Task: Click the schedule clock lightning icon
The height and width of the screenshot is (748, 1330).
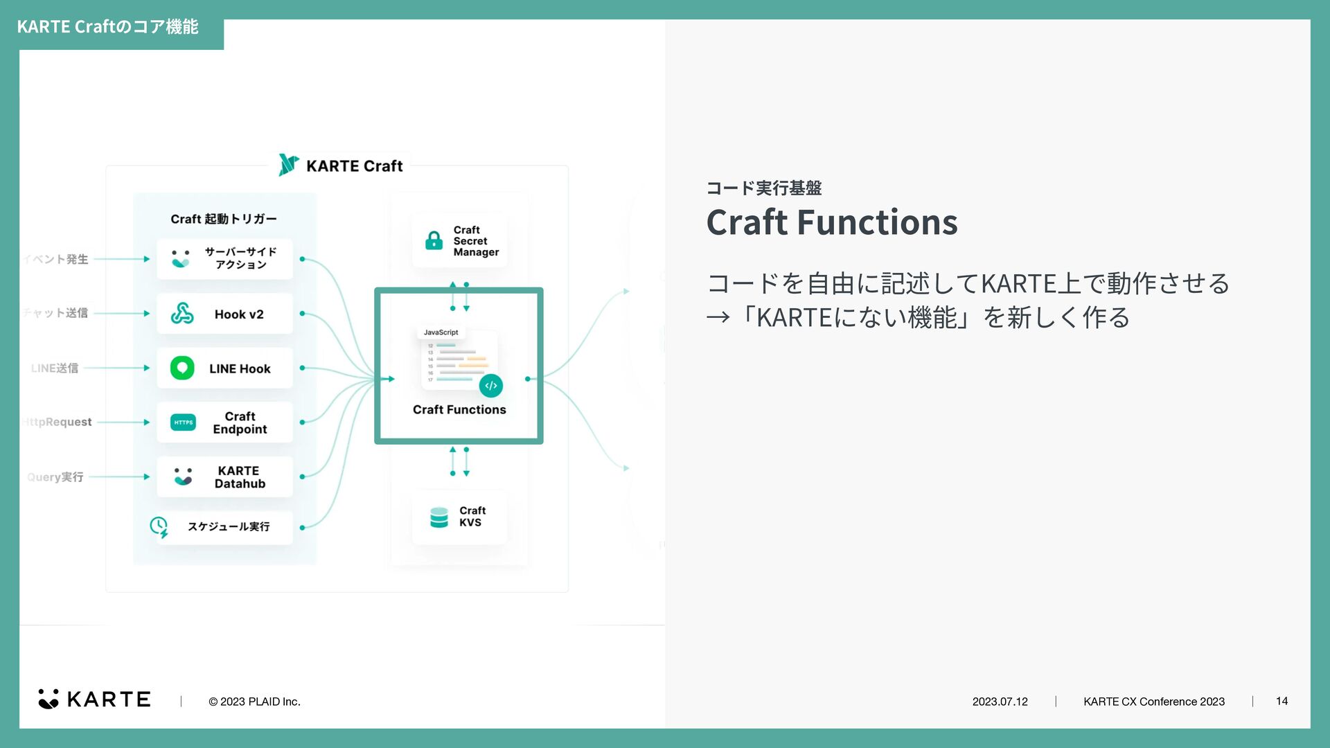Action: pos(159,527)
